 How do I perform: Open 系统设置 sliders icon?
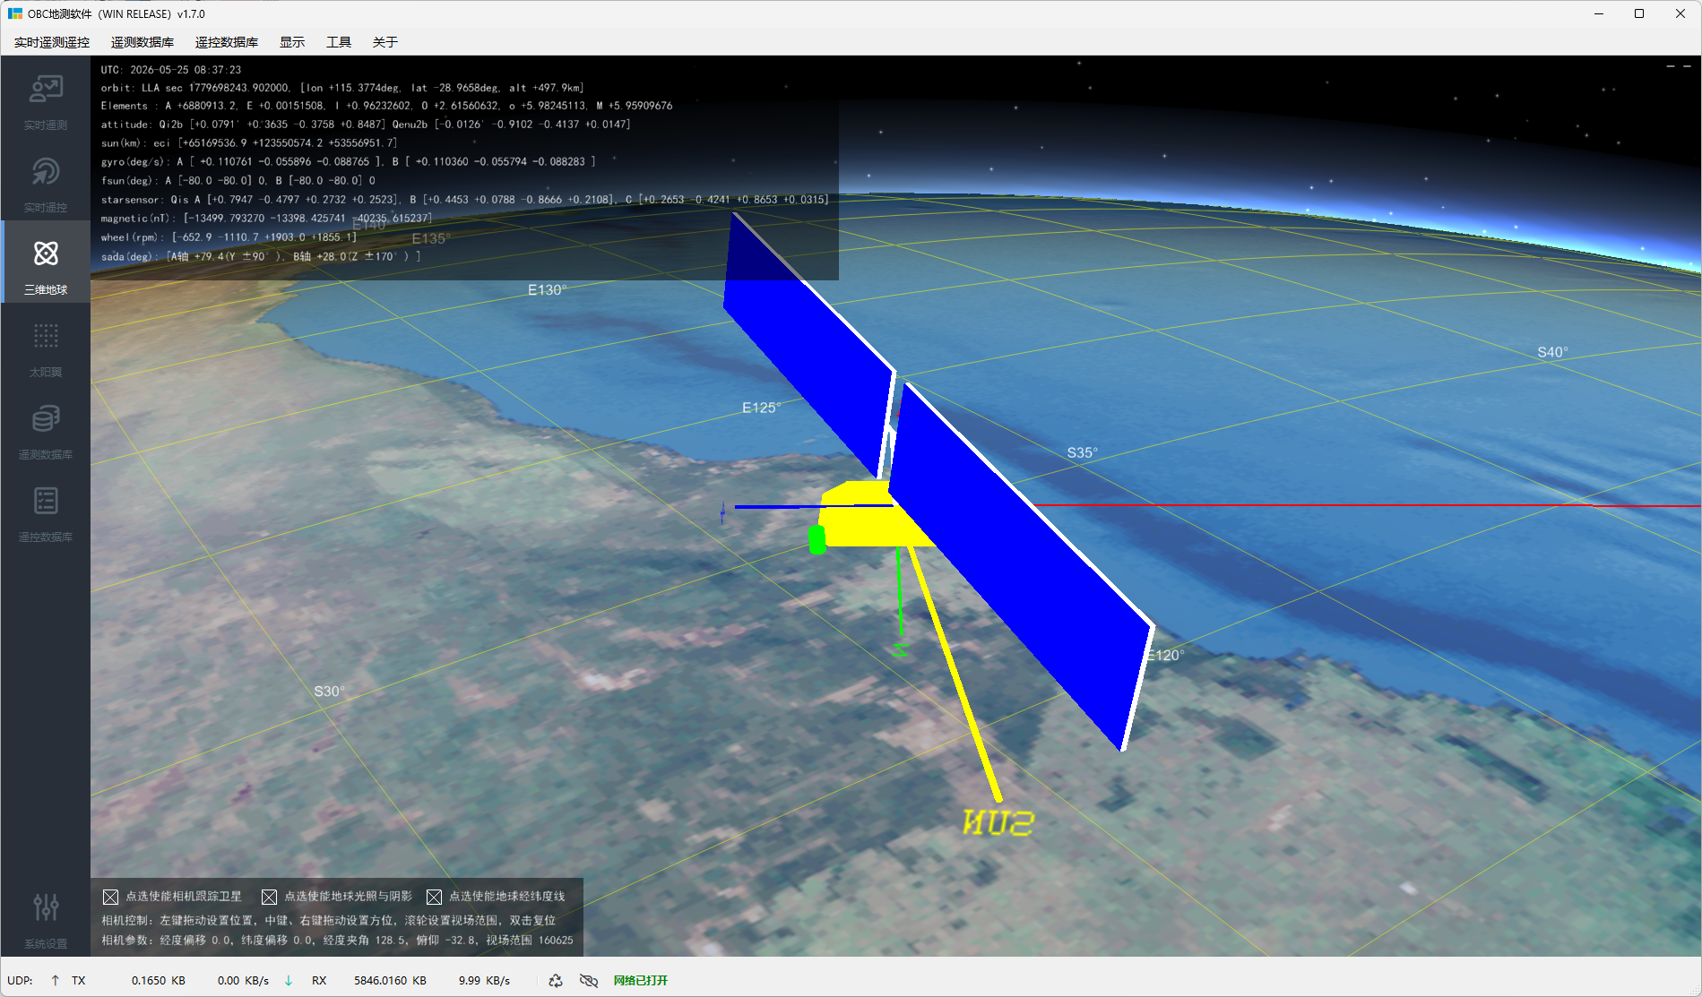point(46,908)
